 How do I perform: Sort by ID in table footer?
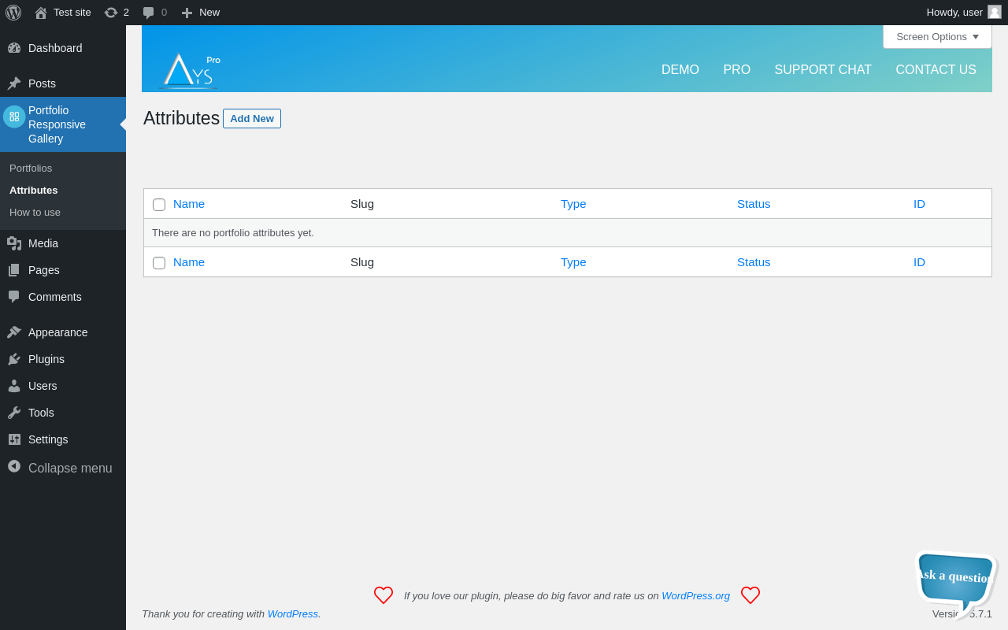[x=919, y=262]
